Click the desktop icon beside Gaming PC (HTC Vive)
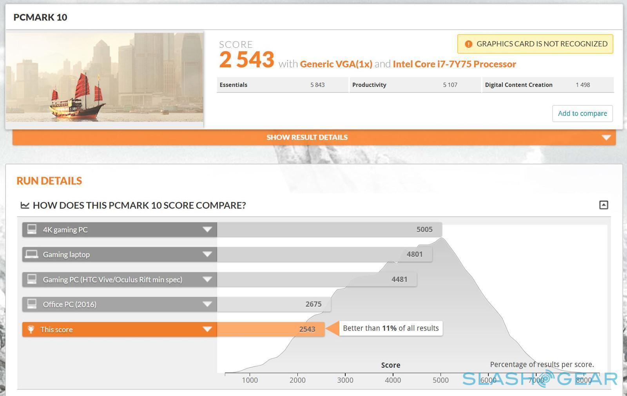Viewport: 627px width, 396px height. 32,279
